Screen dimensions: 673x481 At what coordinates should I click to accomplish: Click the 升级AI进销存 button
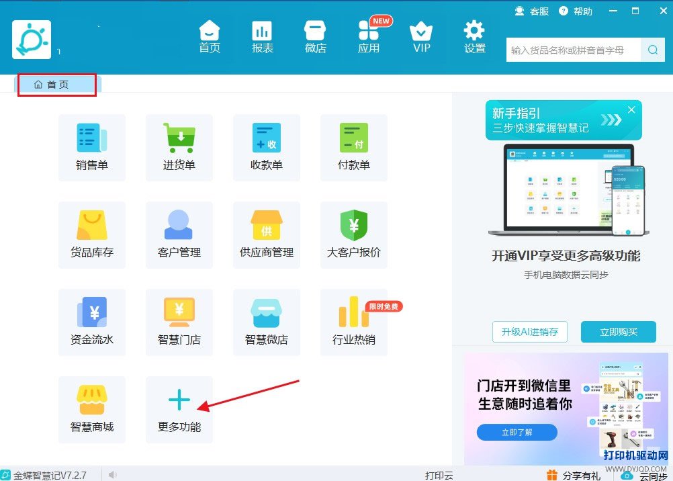(x=530, y=332)
